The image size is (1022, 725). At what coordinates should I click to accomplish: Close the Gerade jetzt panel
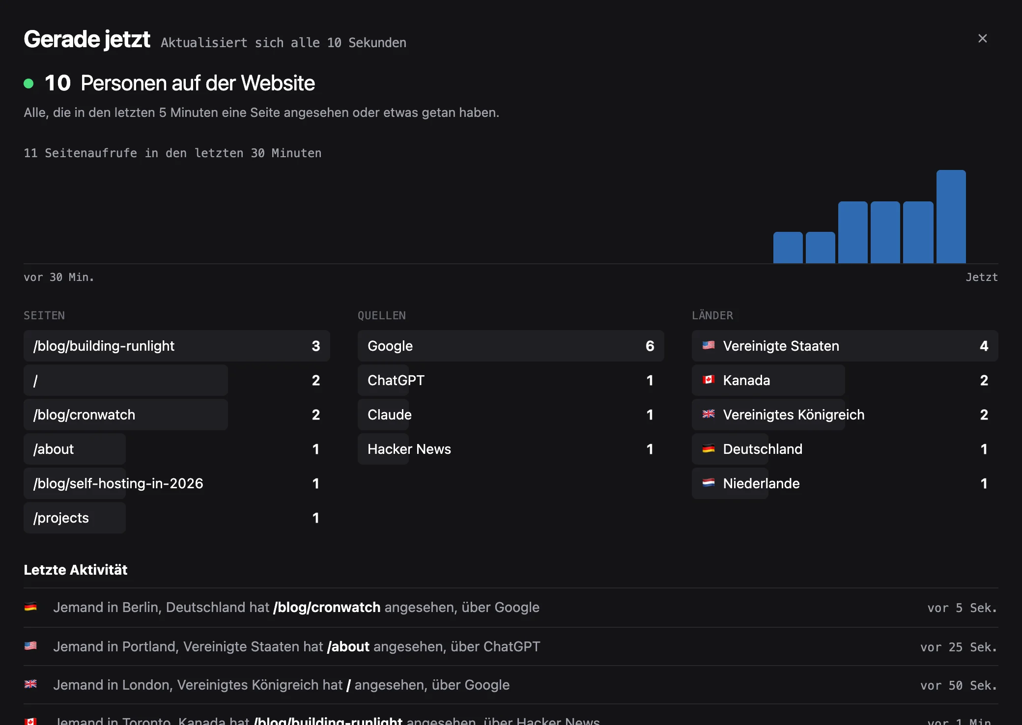pyautogui.click(x=982, y=38)
